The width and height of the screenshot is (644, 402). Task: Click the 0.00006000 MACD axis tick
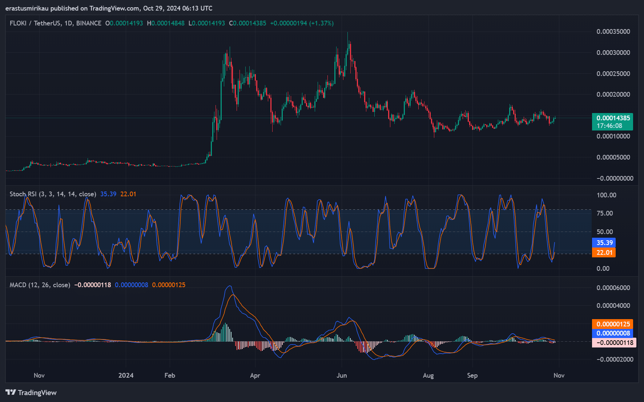(x=613, y=288)
